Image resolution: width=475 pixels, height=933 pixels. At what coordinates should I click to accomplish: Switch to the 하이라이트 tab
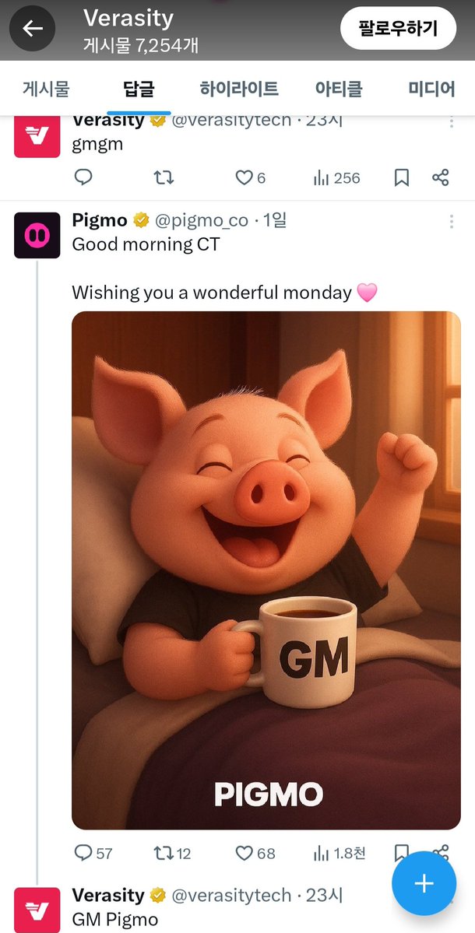[239, 89]
